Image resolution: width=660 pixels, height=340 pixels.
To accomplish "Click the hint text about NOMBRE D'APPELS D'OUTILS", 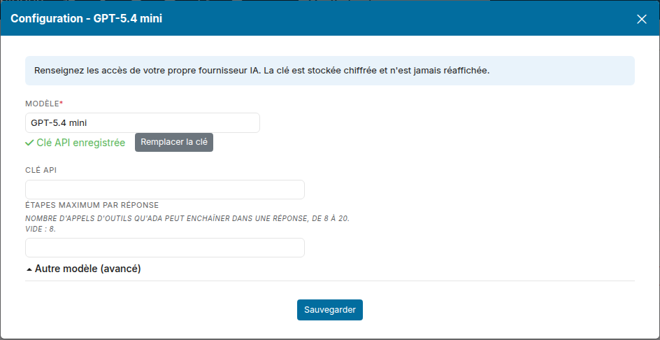I will (187, 224).
